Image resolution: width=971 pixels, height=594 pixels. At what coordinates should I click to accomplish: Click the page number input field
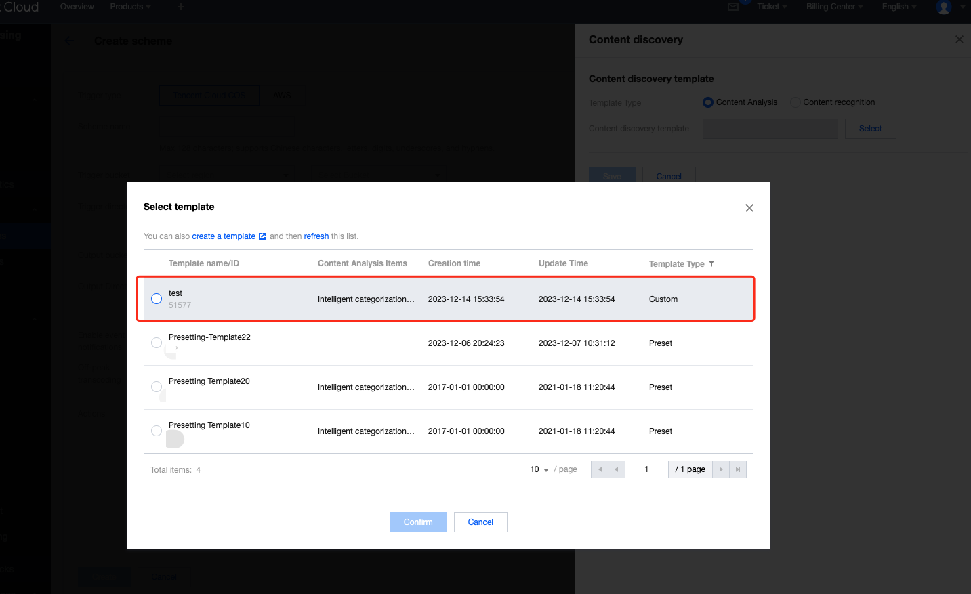point(646,469)
